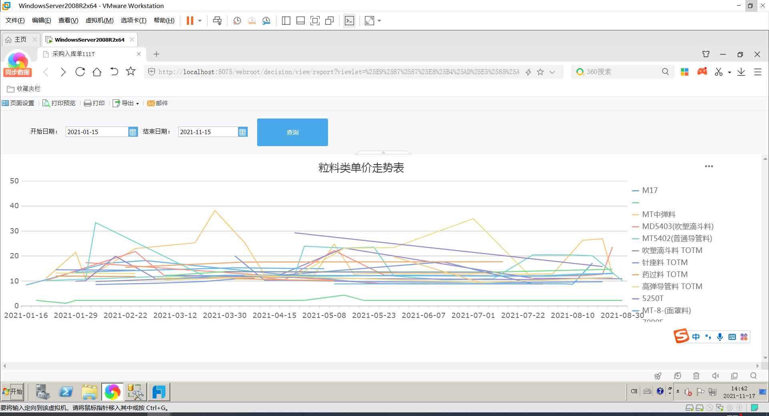The height and width of the screenshot is (416, 769).
Task: Click the send Ctrl+Alt+Del icon
Action: [x=217, y=20]
